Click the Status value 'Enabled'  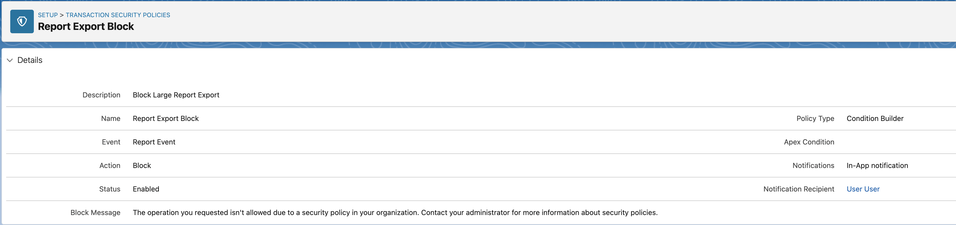(x=146, y=189)
